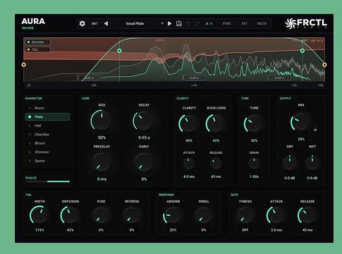Select the Plate character

tap(47, 117)
